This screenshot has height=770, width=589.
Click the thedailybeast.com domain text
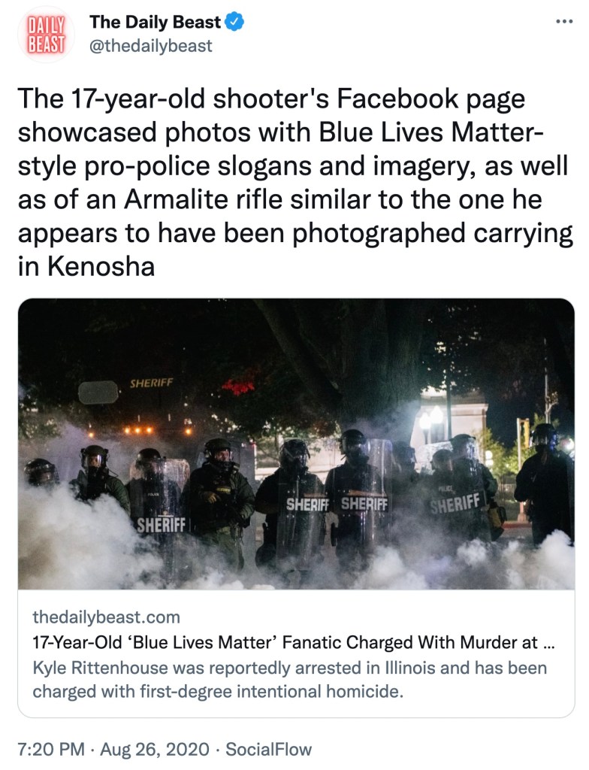point(107,617)
